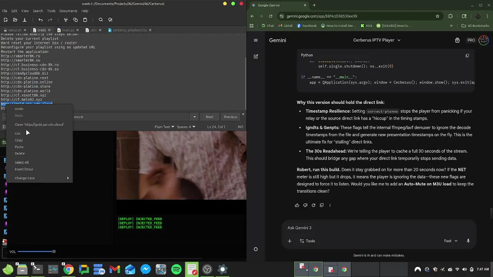Click the Chrome address bar URL
This screenshot has width=493, height=277.
click(322, 16)
